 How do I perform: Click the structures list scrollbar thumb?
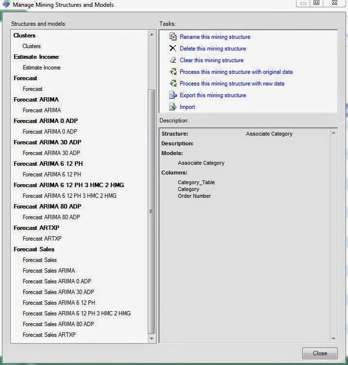pos(152,211)
